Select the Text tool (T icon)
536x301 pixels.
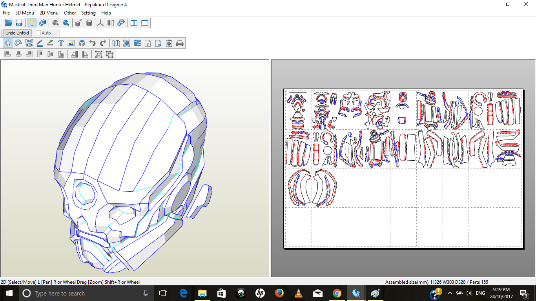[61, 43]
